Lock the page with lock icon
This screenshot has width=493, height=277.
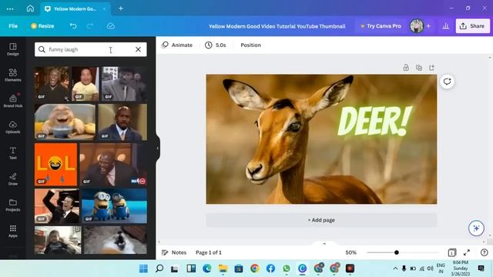(x=406, y=68)
